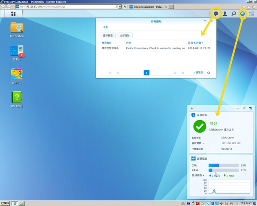Viewport: 257px width, 206px height.
Task: Click the taskbar clock 下午 10:47
Action: 246,203
